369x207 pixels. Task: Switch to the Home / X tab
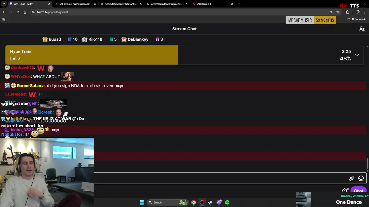[212, 4]
